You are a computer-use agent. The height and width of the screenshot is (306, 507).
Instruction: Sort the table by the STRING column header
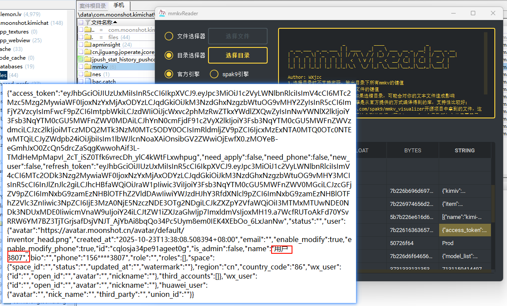pos(465,151)
